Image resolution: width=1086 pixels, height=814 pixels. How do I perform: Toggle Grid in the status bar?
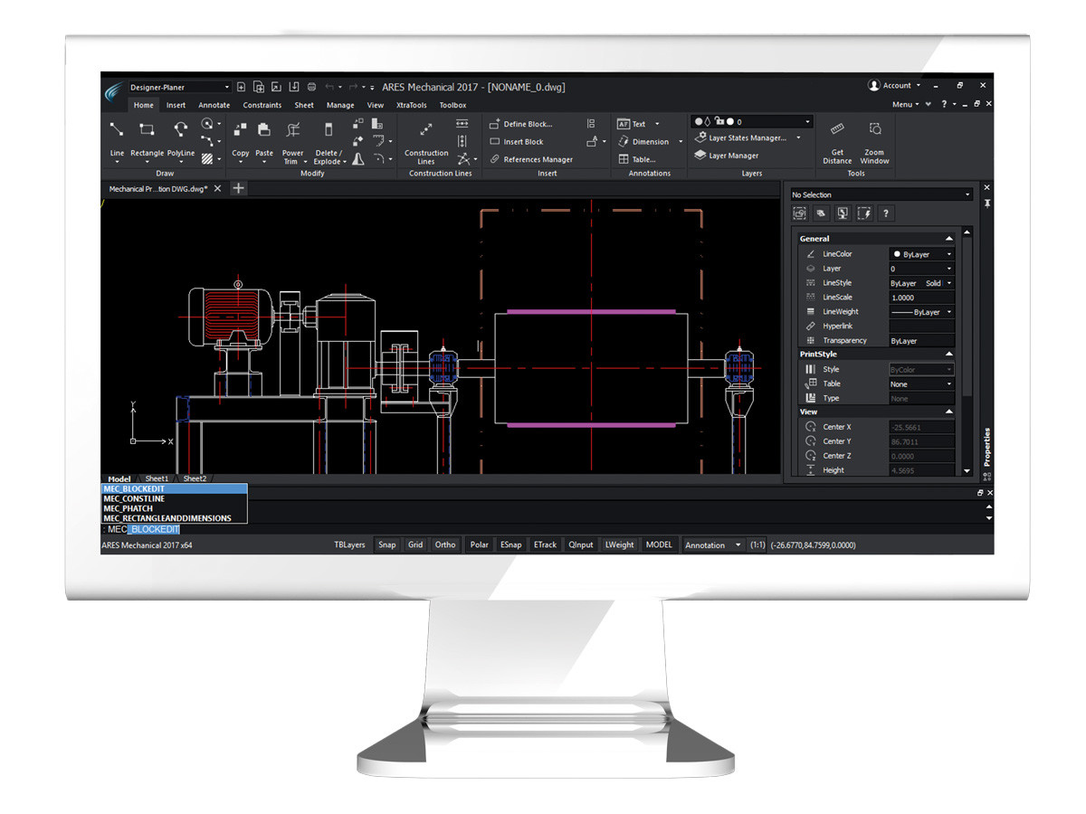(415, 545)
